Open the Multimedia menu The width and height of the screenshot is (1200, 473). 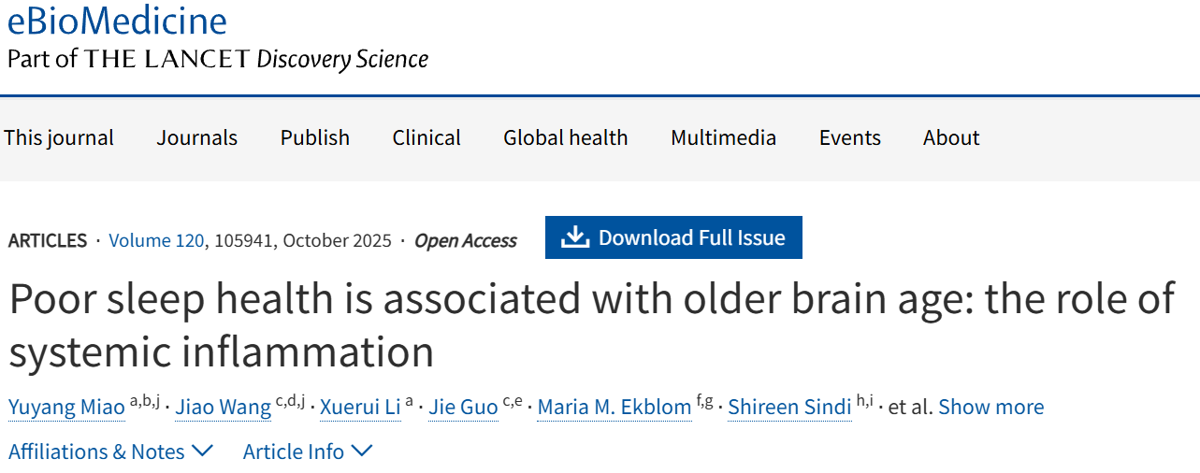tap(723, 137)
